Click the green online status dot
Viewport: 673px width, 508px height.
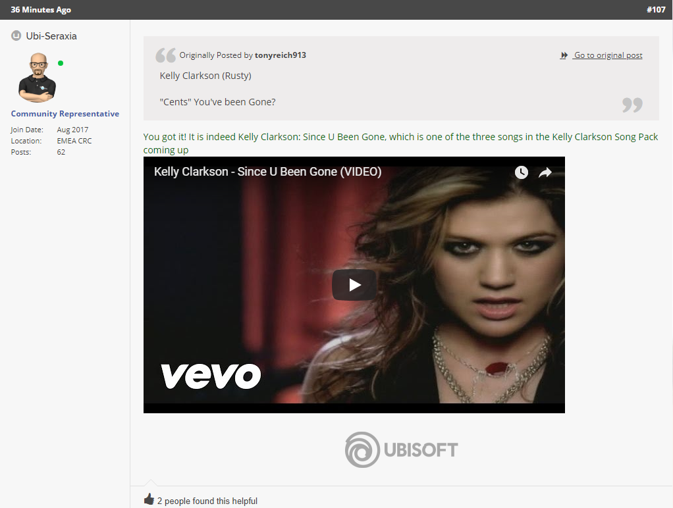61,63
